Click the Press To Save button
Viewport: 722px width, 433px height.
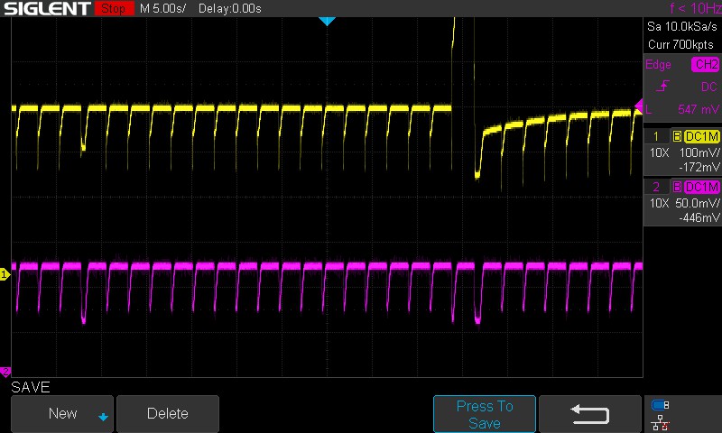click(x=485, y=414)
